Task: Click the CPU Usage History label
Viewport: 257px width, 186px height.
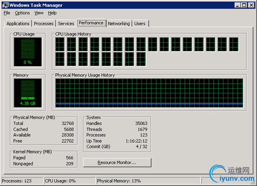Action: pos(73,34)
